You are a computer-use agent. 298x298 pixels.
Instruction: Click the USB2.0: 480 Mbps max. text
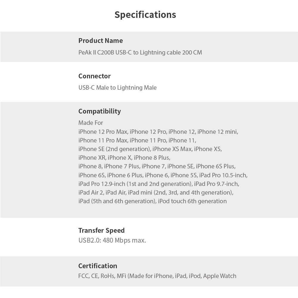(x=112, y=240)
